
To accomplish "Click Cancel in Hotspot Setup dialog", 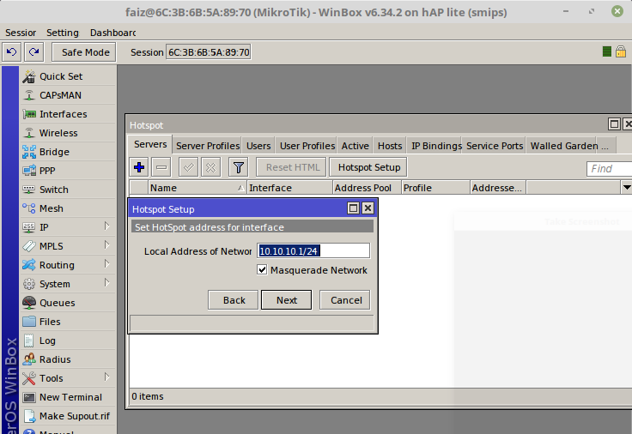I will click(344, 300).
